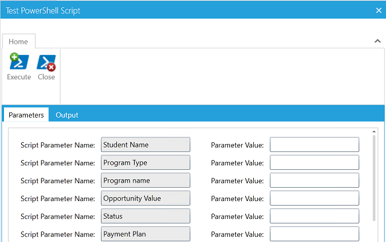Focus the Parameter Value box for Payment Plan

click(x=315, y=234)
